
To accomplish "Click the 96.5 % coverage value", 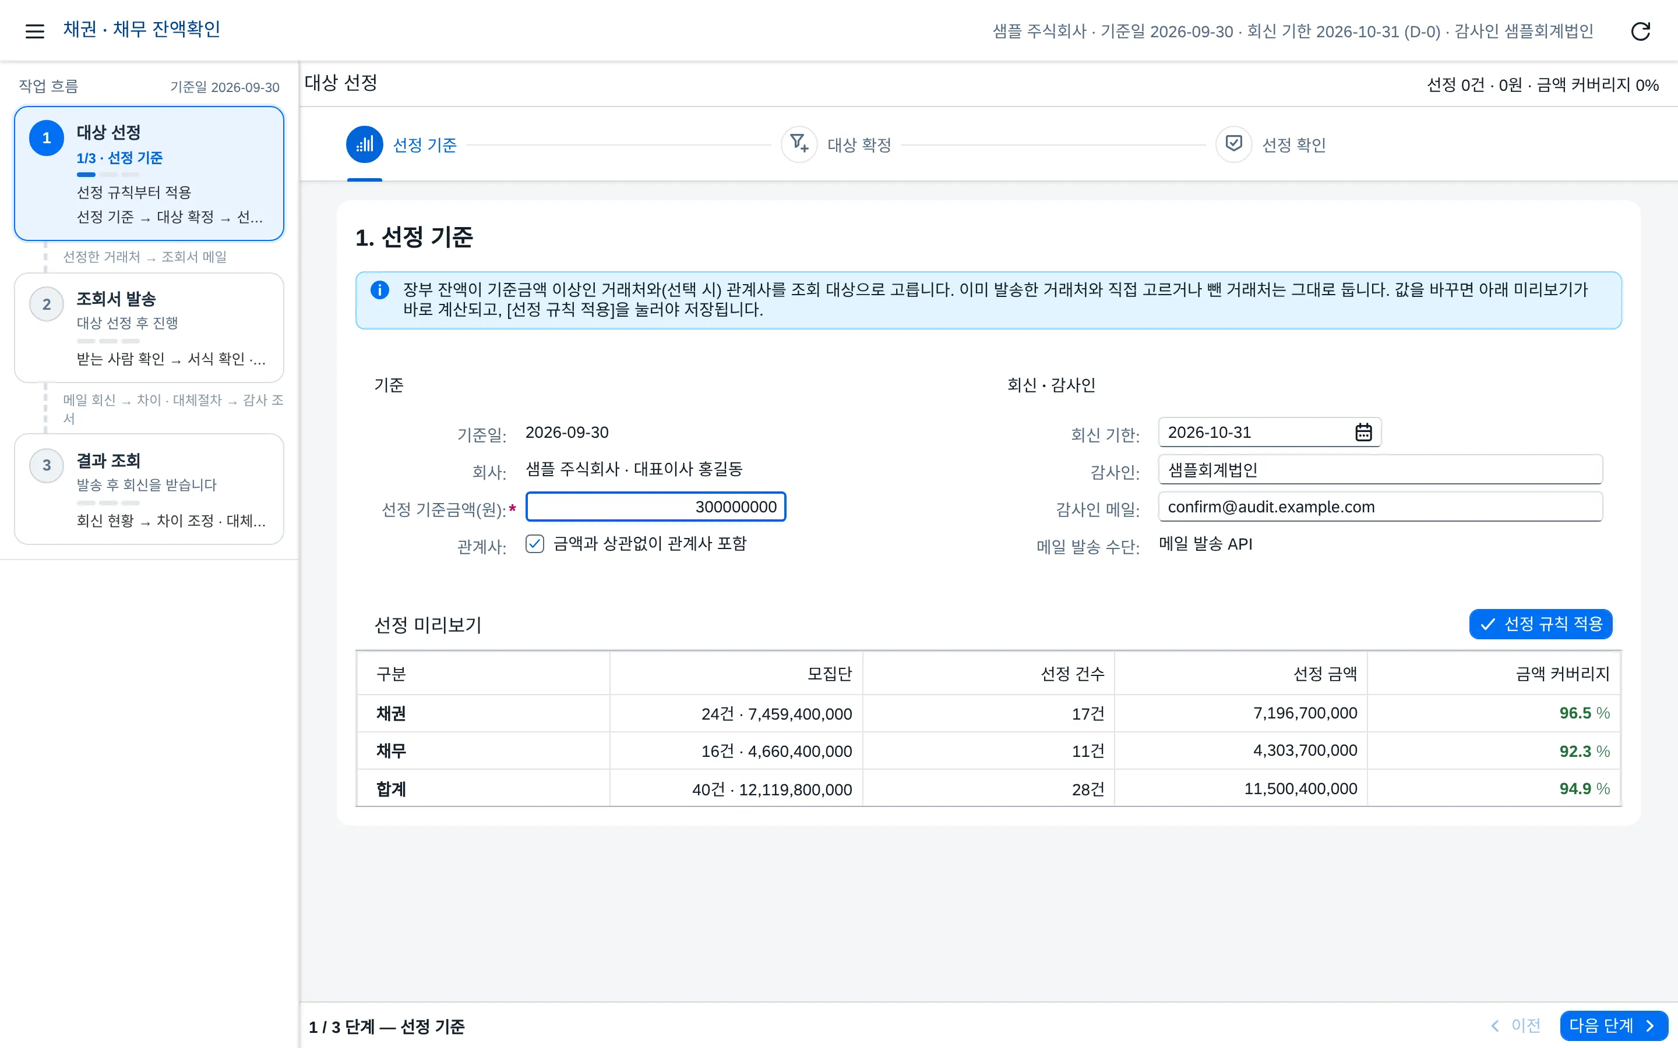I will 1584,713.
